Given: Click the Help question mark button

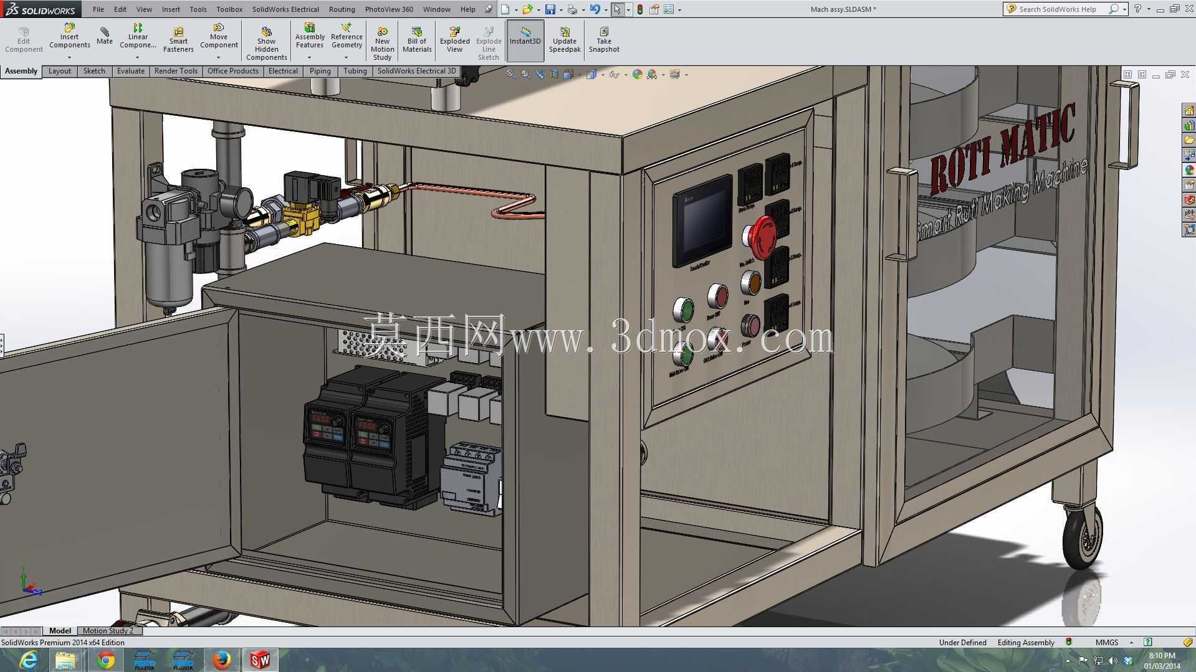Looking at the screenshot, I should click(x=1137, y=9).
